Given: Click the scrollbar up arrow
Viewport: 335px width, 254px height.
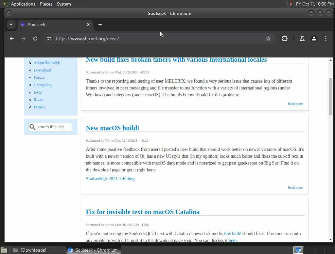Looking at the screenshot, I should 330,60.
